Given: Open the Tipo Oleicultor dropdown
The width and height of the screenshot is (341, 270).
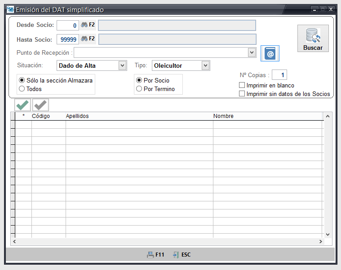Looking at the screenshot, I should pyautogui.click(x=205, y=66).
